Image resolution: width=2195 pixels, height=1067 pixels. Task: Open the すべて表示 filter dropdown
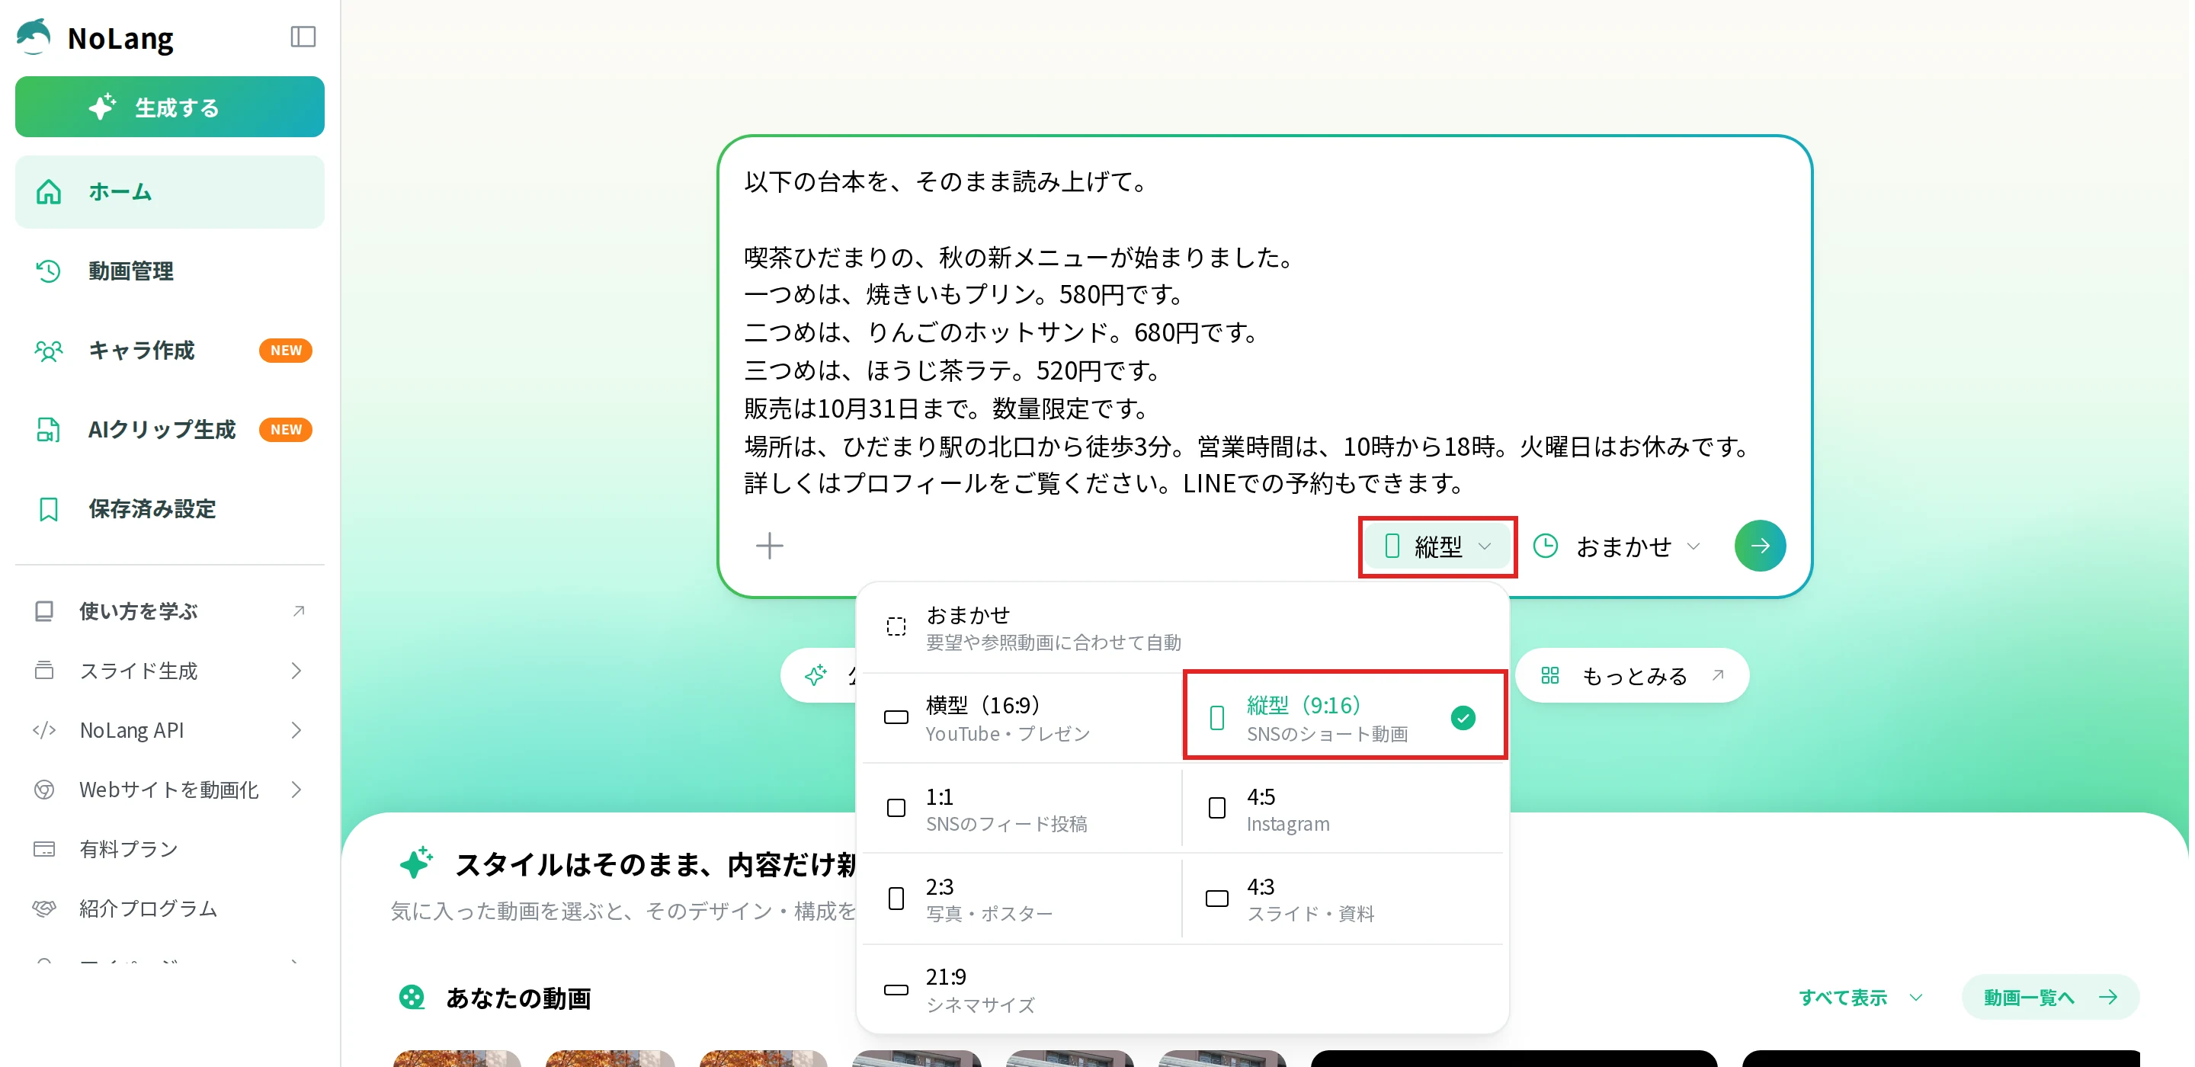click(x=1861, y=997)
